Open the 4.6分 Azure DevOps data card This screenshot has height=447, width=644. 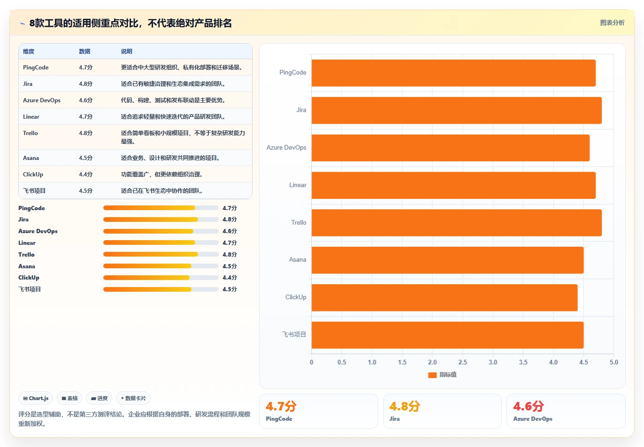point(566,411)
